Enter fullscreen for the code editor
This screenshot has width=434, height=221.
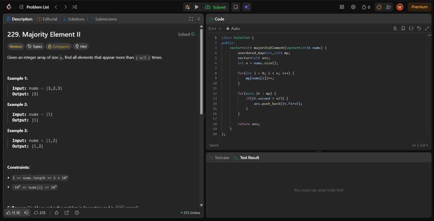(426, 29)
